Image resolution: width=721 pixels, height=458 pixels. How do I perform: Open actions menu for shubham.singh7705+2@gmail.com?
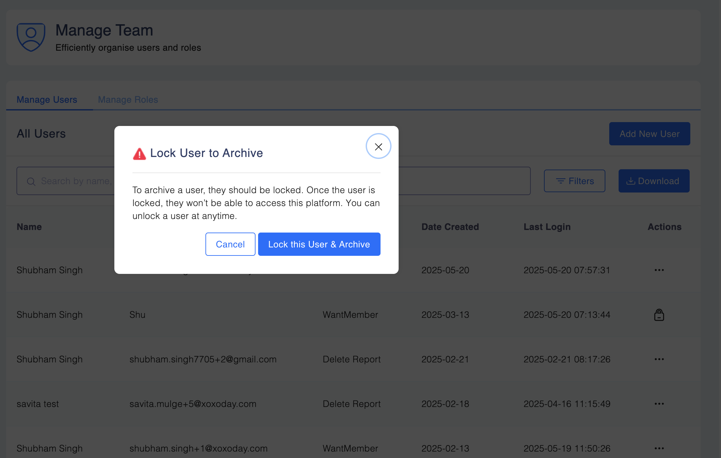(x=659, y=359)
